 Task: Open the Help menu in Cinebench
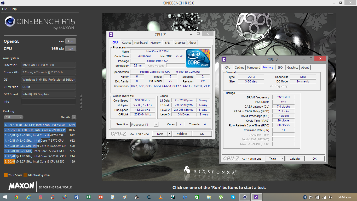point(14,9)
